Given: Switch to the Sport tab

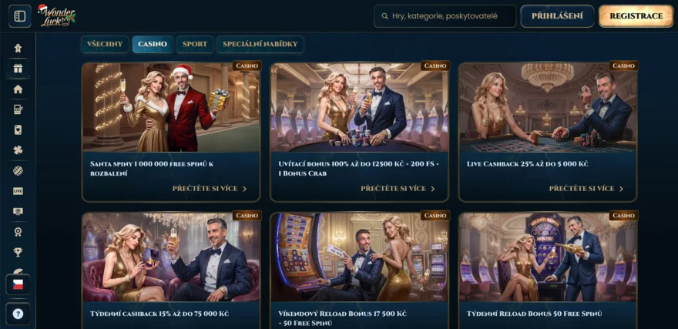Looking at the screenshot, I should coord(195,44).
